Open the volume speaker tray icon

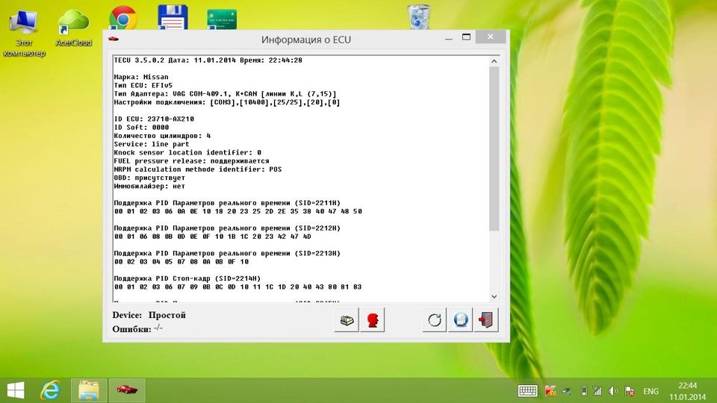(613, 391)
